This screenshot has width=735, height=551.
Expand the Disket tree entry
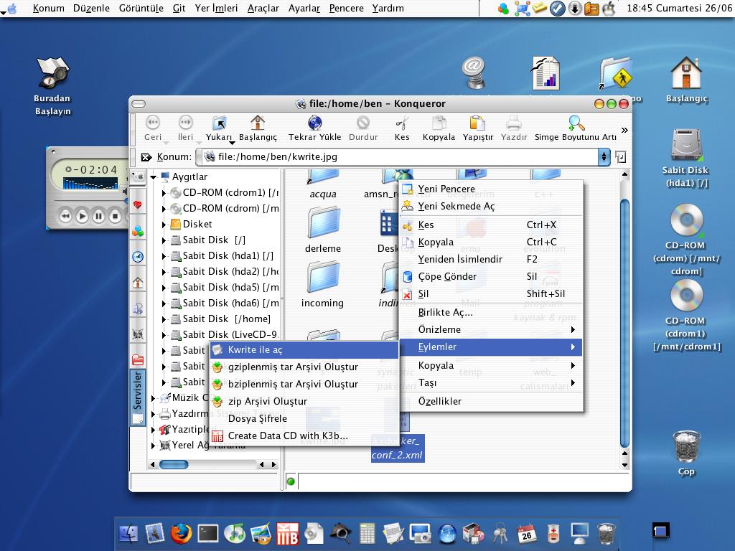point(164,225)
